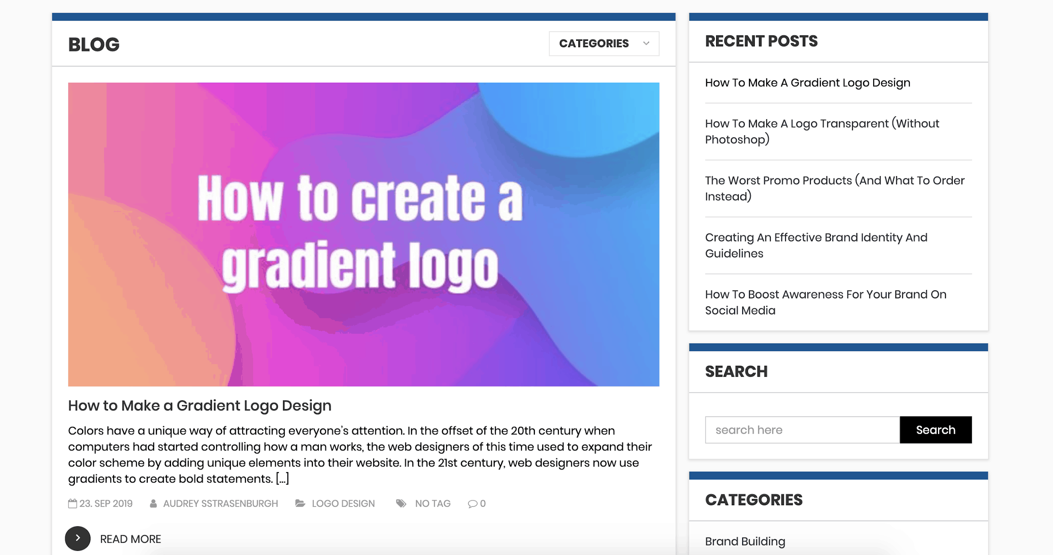Open the recent post about gradient logo design
Screen dimensions: 1053x555
click(807, 83)
